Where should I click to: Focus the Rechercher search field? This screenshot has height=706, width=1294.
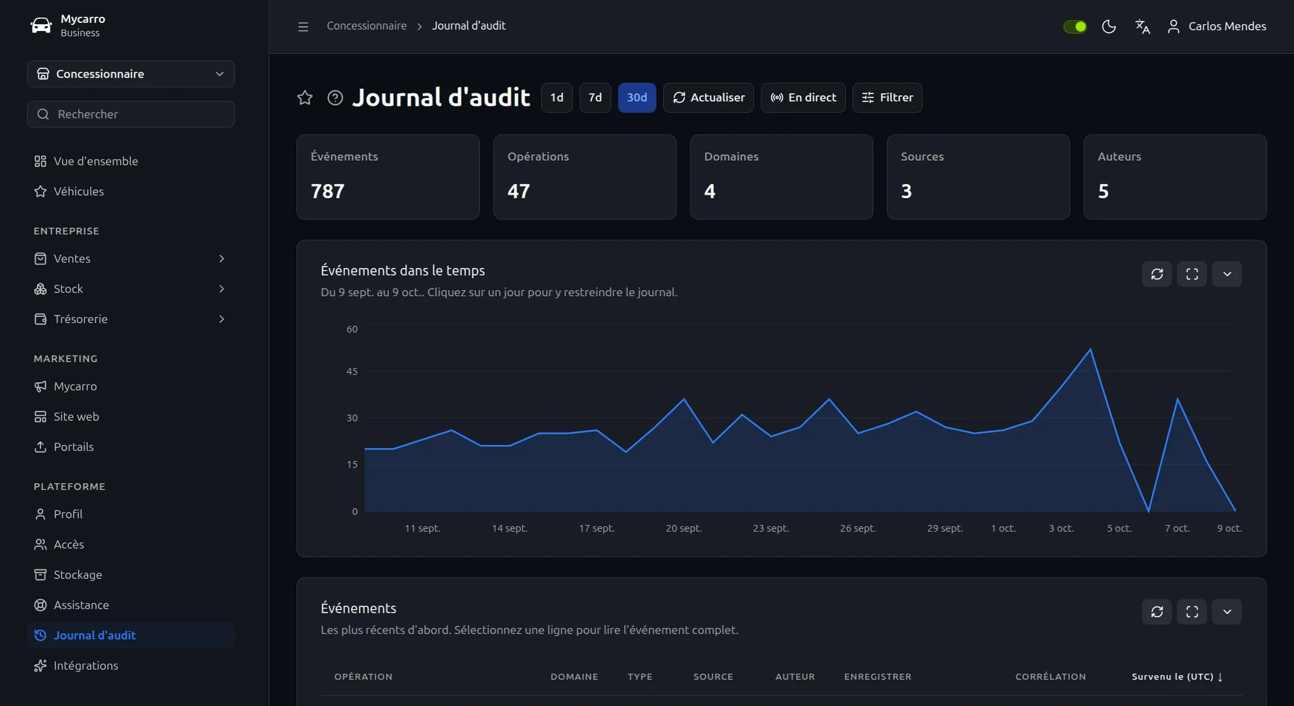click(x=131, y=114)
